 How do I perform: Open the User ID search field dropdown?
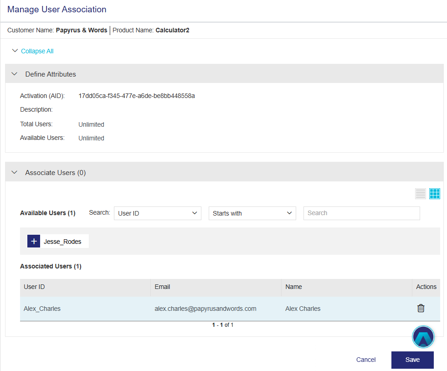pyautogui.click(x=157, y=213)
